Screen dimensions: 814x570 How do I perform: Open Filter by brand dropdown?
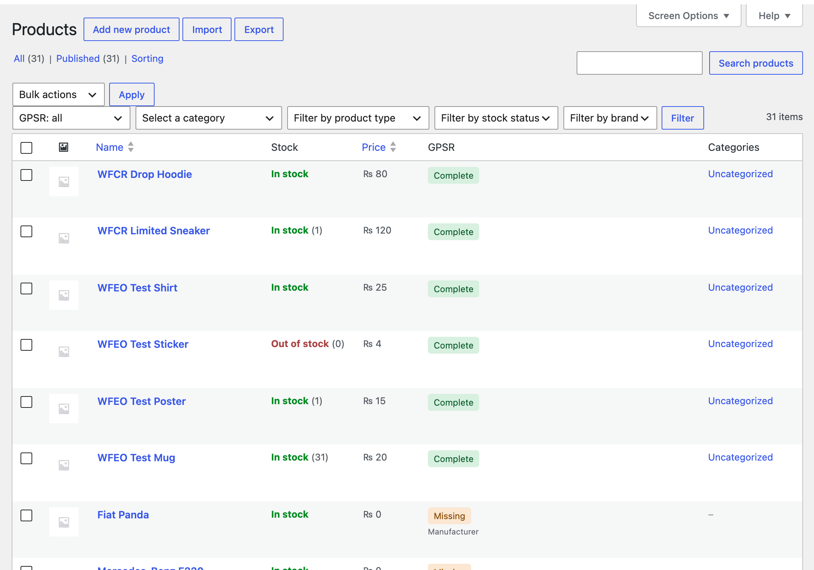(x=610, y=118)
